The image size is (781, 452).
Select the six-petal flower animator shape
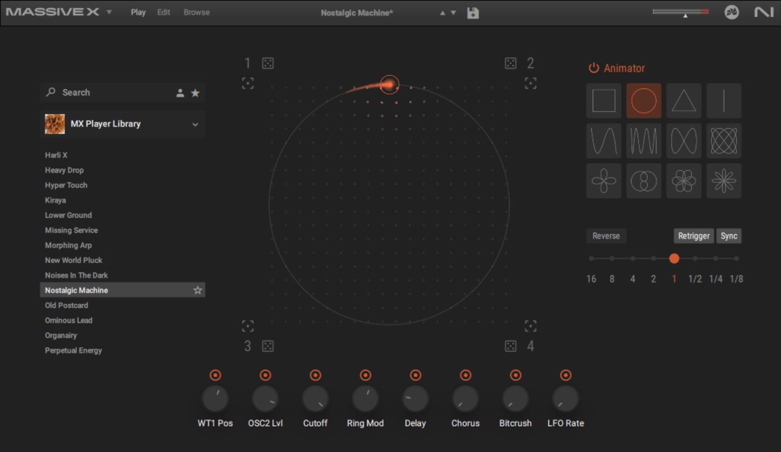click(684, 181)
